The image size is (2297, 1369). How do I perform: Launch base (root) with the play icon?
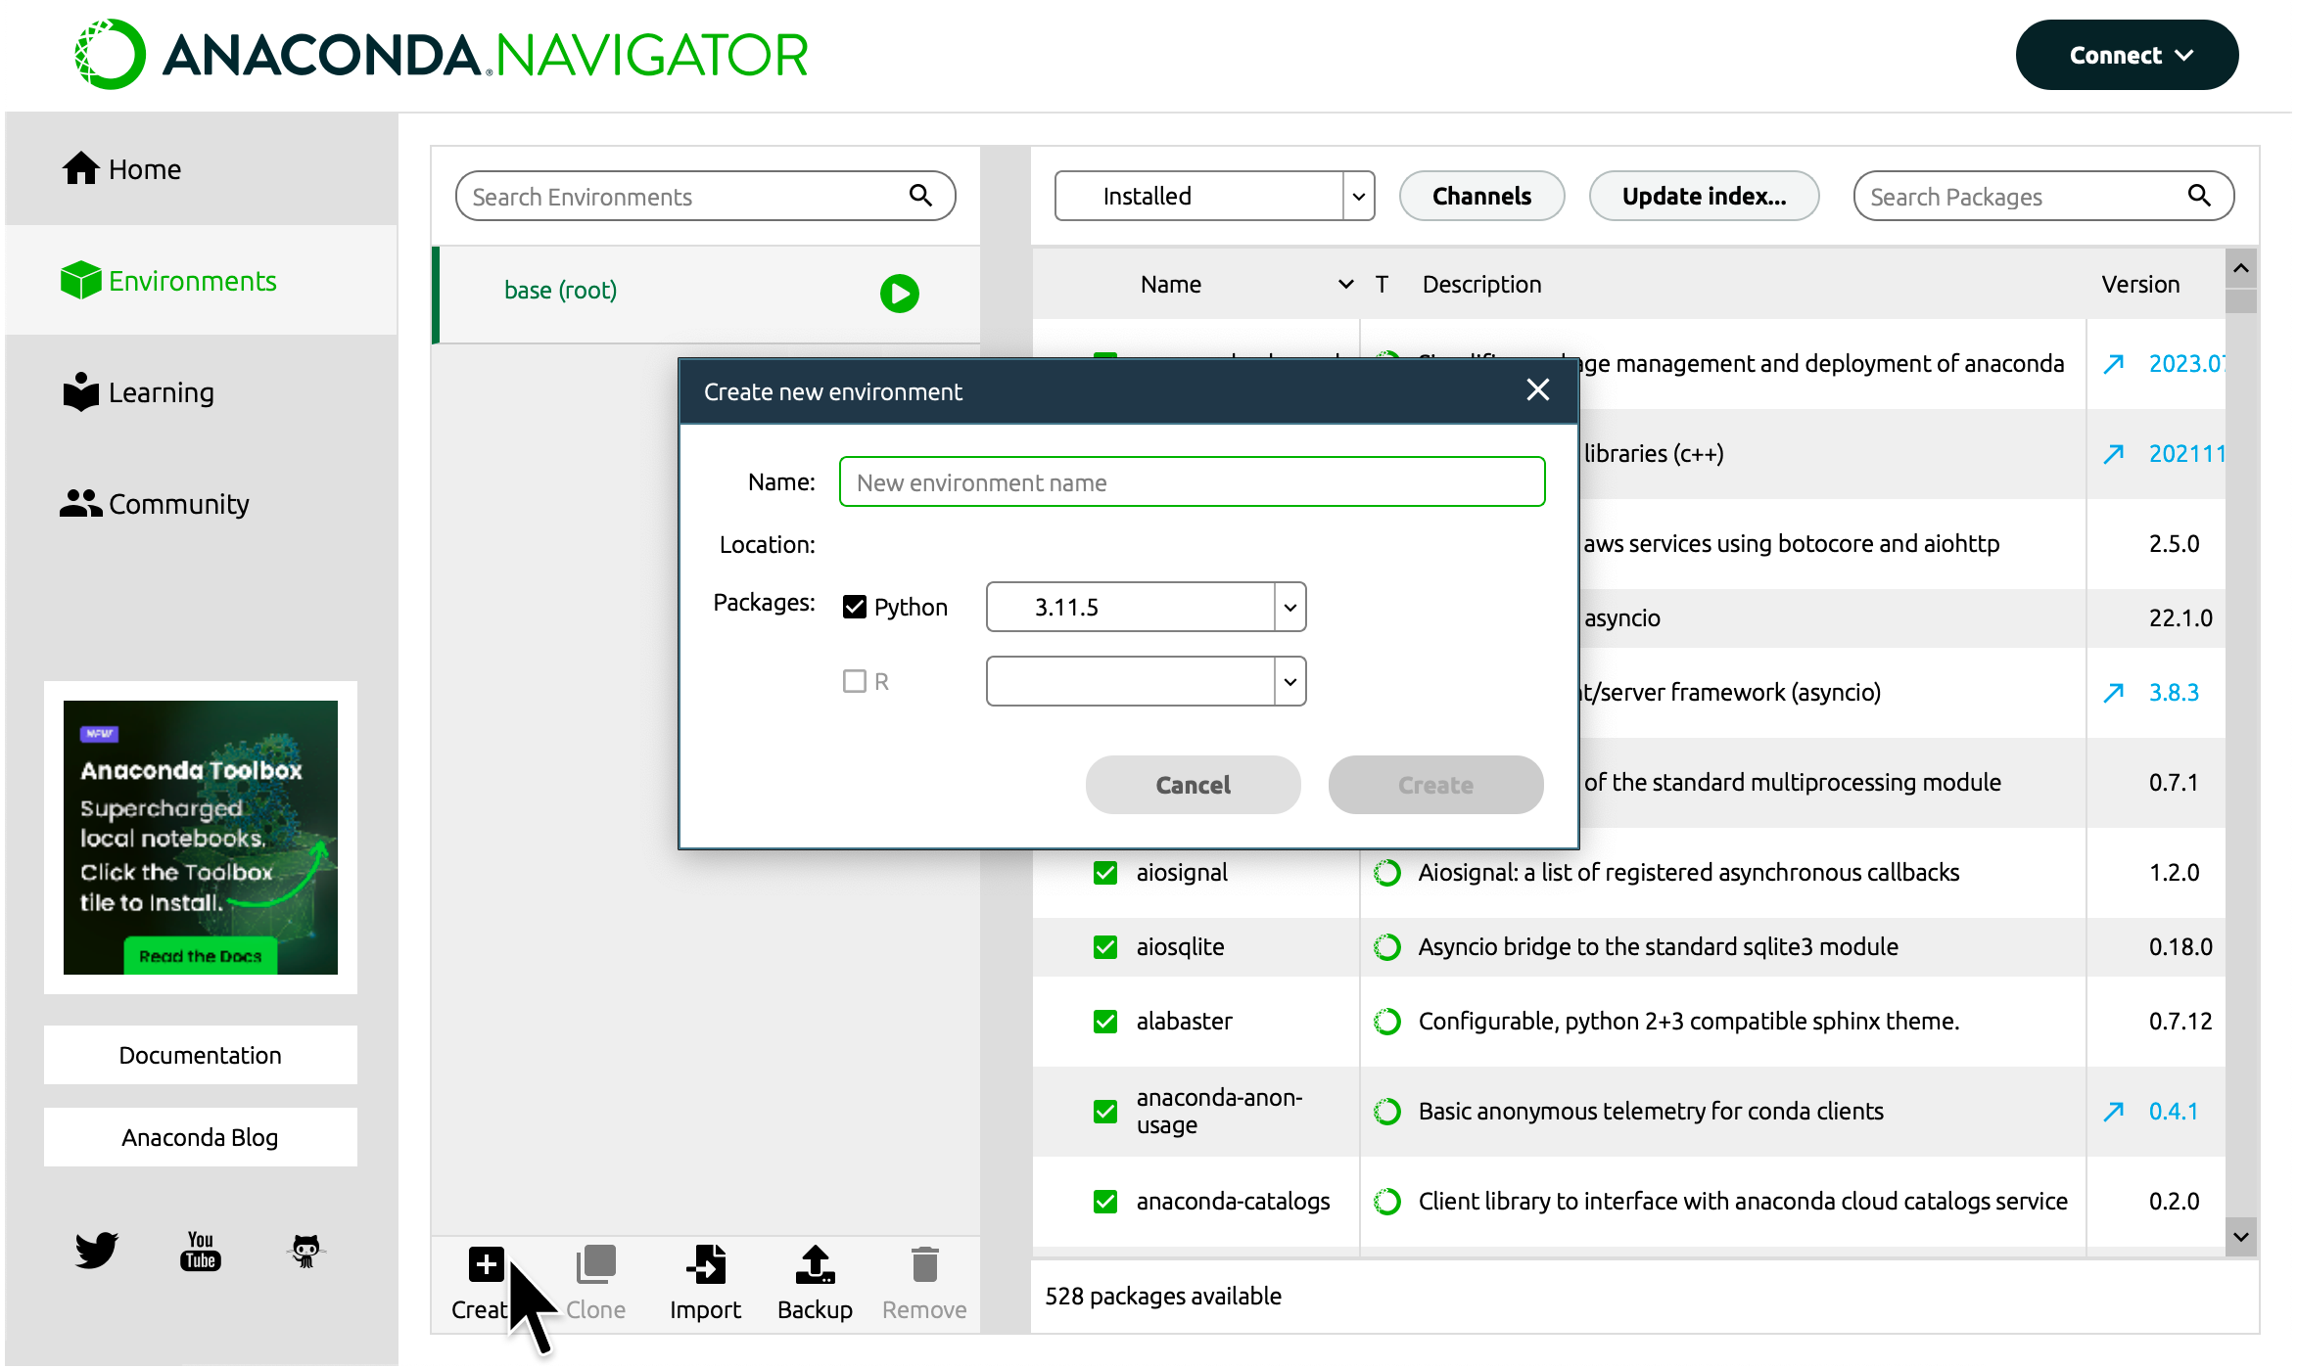point(900,294)
